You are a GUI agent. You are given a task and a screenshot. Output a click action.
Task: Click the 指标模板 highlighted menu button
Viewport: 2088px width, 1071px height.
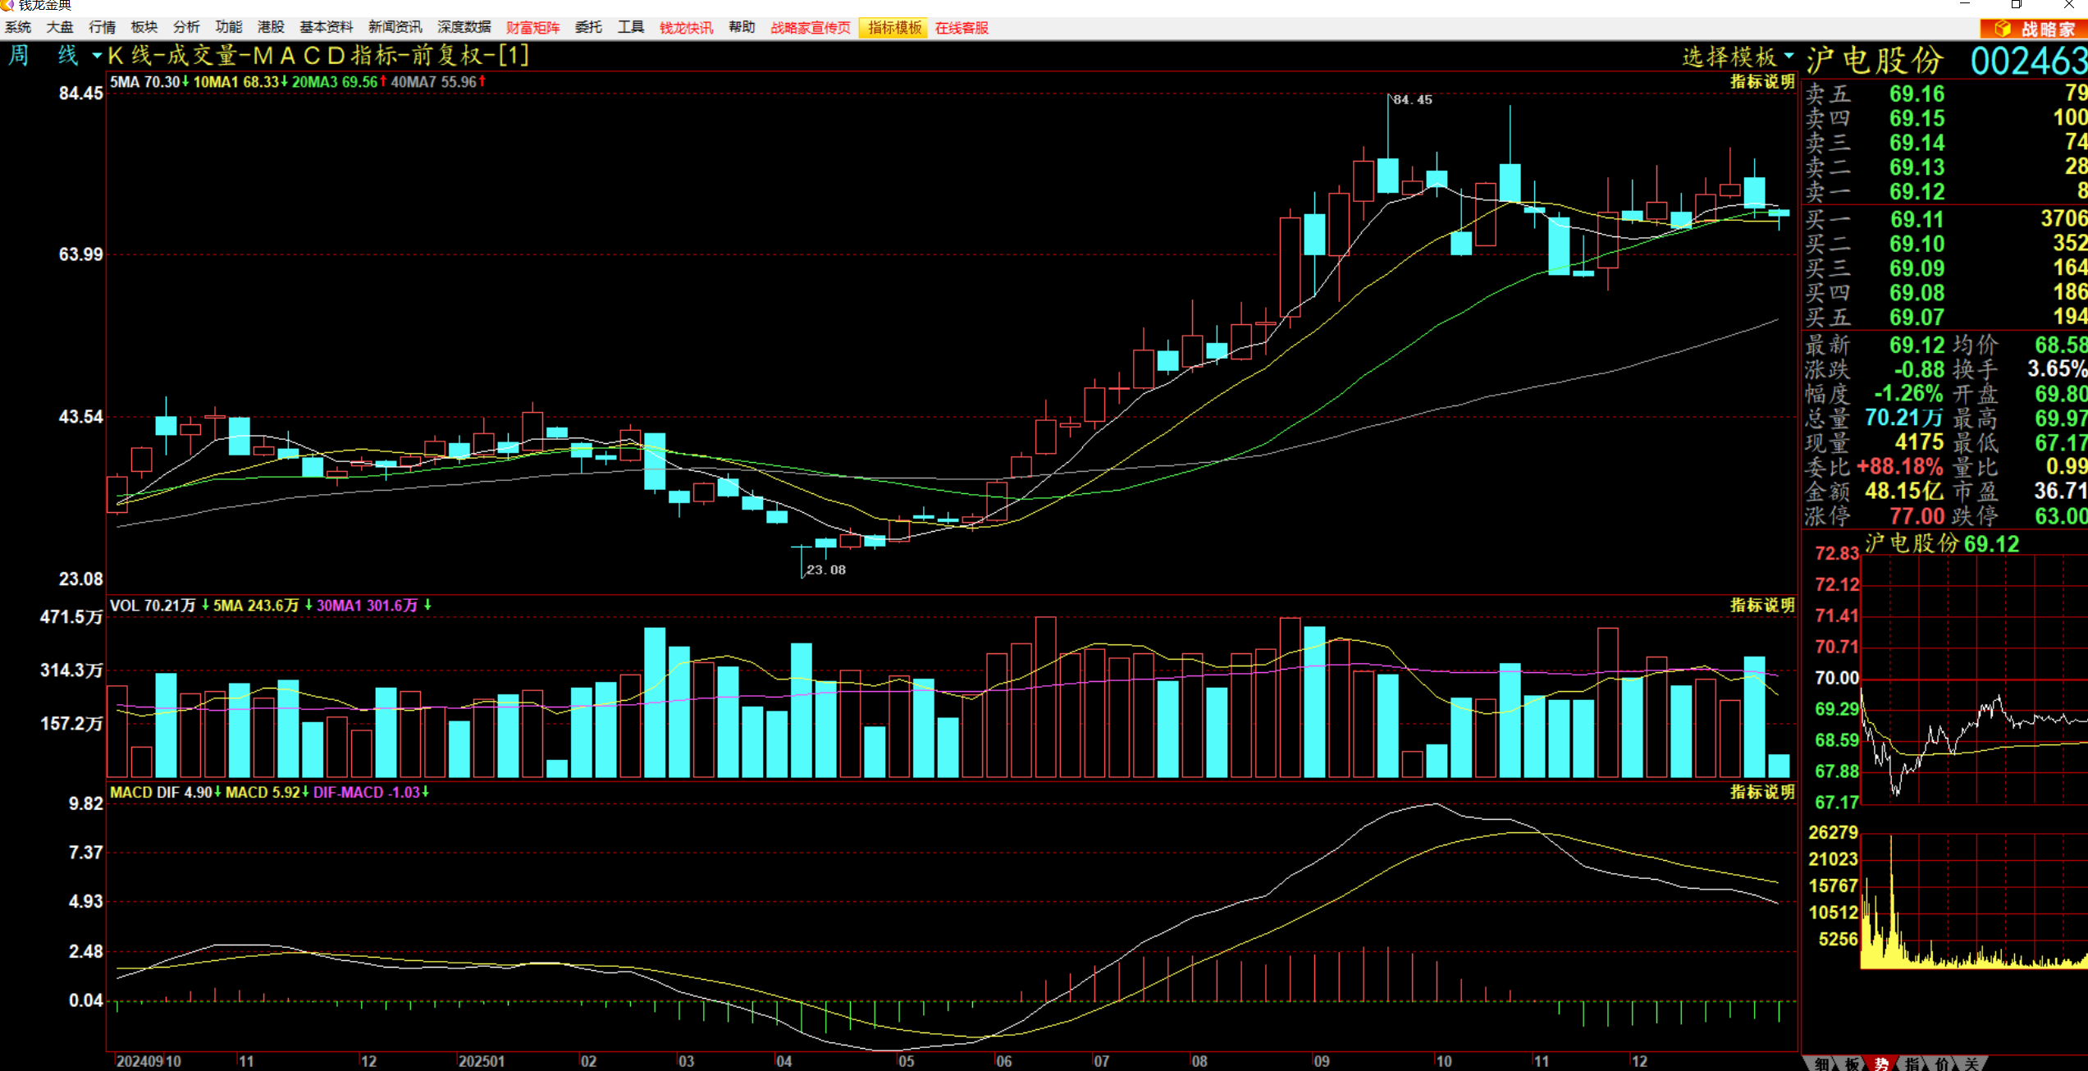pyautogui.click(x=894, y=28)
